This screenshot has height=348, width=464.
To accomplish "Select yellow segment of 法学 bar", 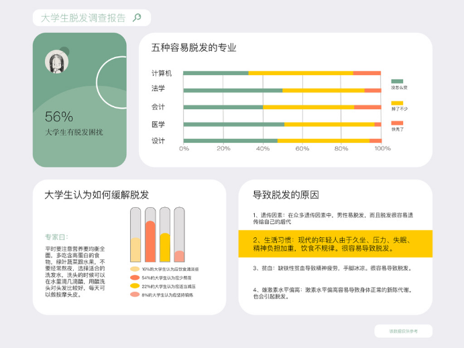I will pyautogui.click(x=323, y=91).
